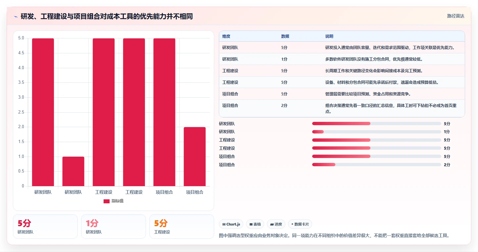Click the lightning icon beside the page title
The height and width of the screenshot is (252, 478).
click(16, 17)
